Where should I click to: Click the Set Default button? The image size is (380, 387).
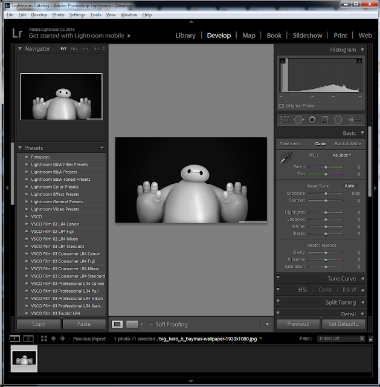click(344, 324)
